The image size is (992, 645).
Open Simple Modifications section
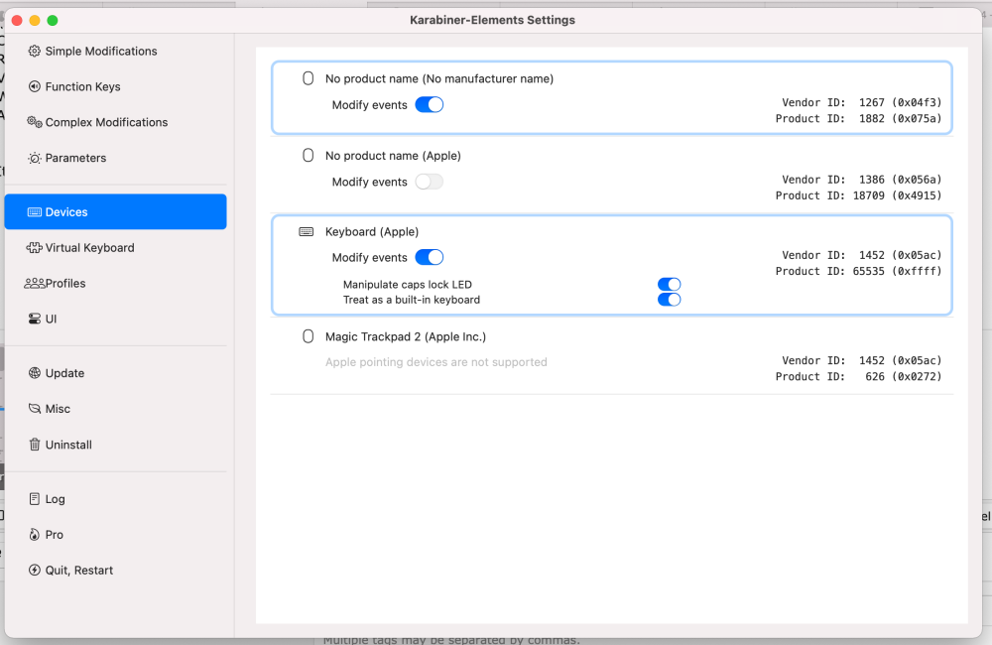(x=115, y=52)
